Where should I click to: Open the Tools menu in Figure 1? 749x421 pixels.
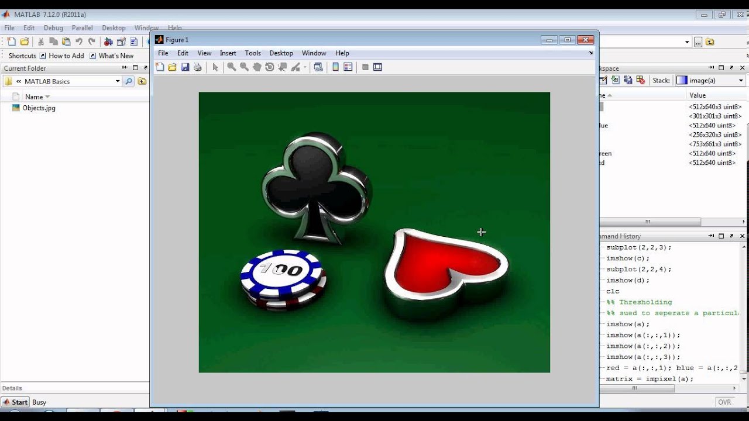(253, 53)
